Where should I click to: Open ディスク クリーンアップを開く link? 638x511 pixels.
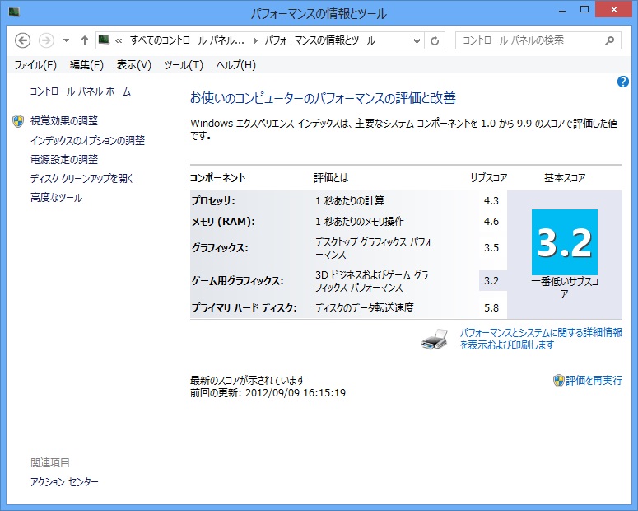click(x=81, y=179)
